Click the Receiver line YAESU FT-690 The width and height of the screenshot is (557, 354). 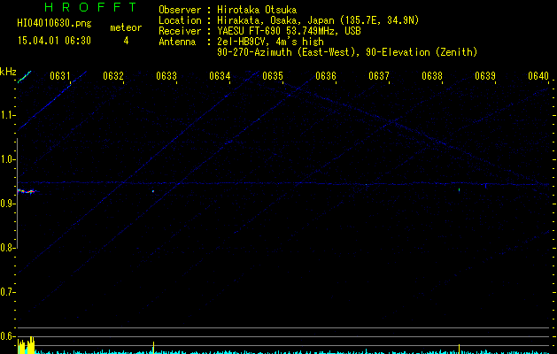[289, 31]
